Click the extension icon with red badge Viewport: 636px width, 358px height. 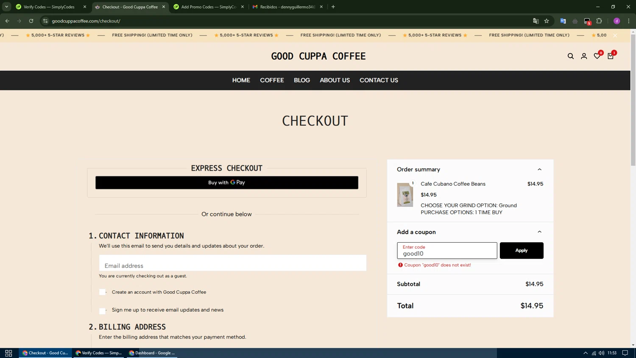point(587,21)
